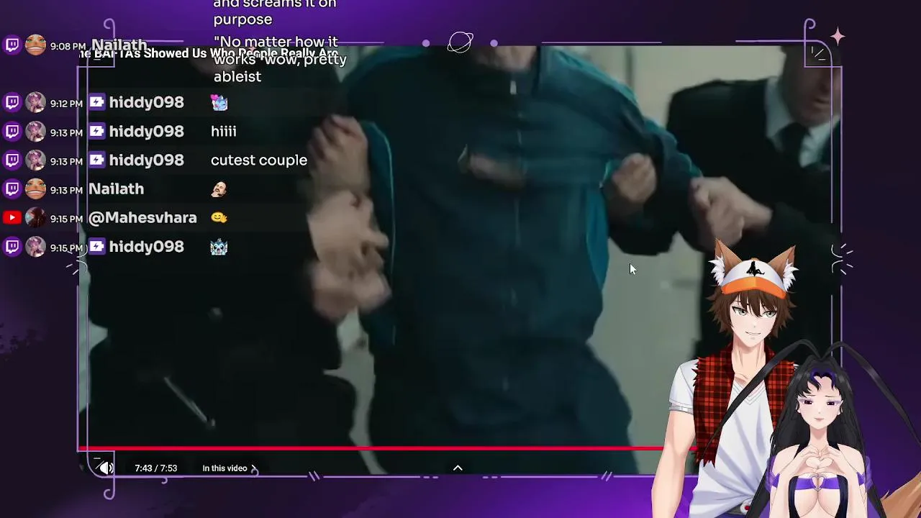Click hiddy098's avatar on the 9:12 PM row
Viewport: 921px width, 518px height.
click(x=35, y=103)
